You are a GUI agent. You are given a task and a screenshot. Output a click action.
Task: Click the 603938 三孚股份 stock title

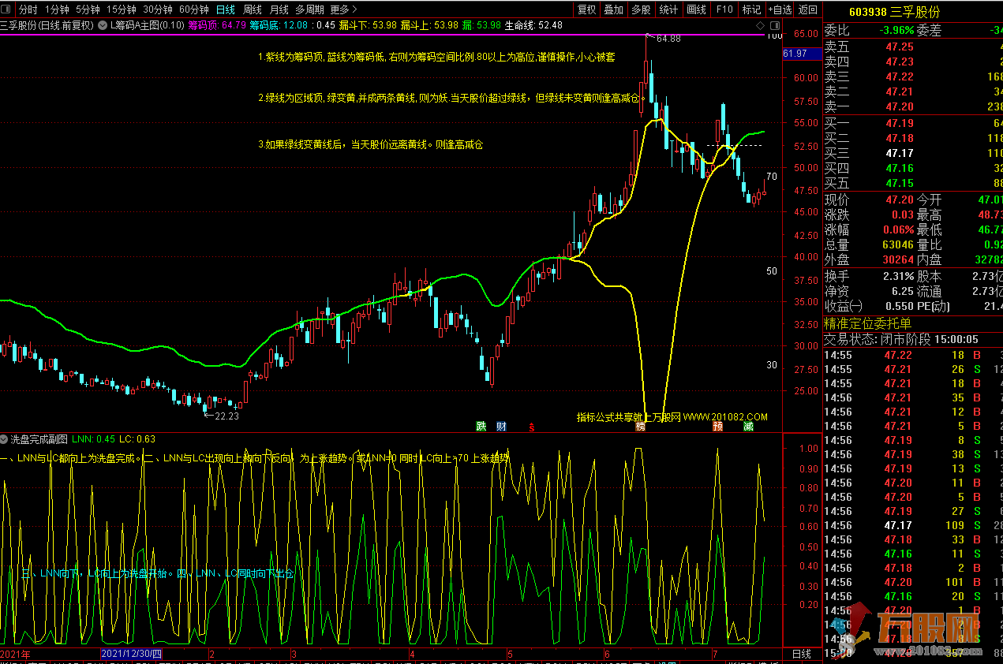894,13
